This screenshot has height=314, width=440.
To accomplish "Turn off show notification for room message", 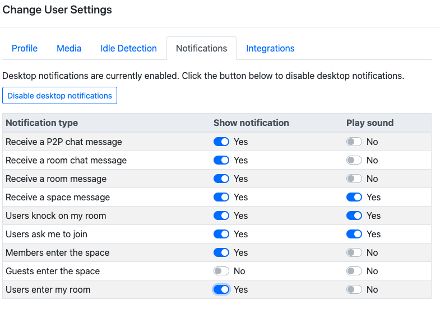I will point(221,179).
